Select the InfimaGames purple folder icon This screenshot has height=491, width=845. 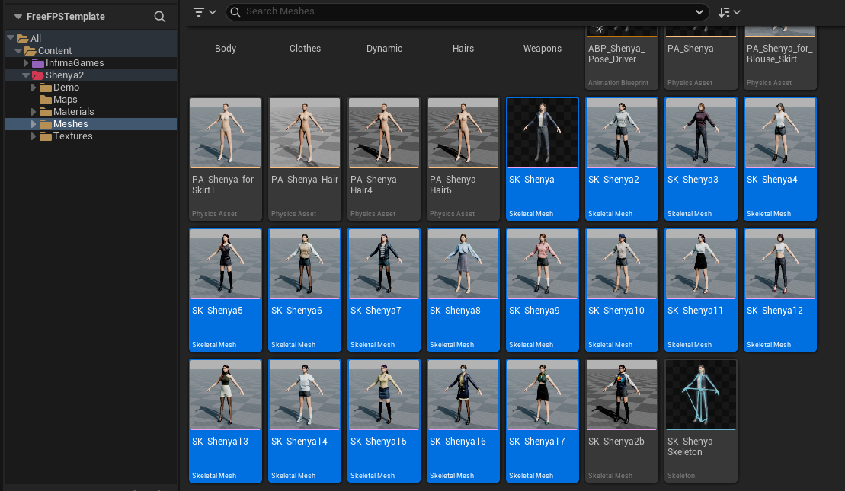click(x=38, y=63)
